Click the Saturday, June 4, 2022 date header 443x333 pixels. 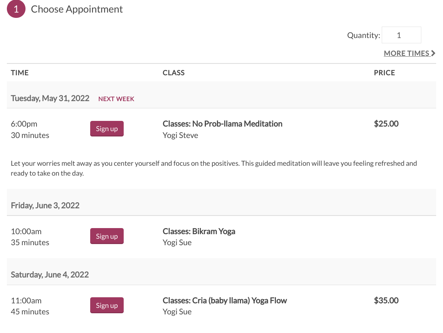point(50,274)
